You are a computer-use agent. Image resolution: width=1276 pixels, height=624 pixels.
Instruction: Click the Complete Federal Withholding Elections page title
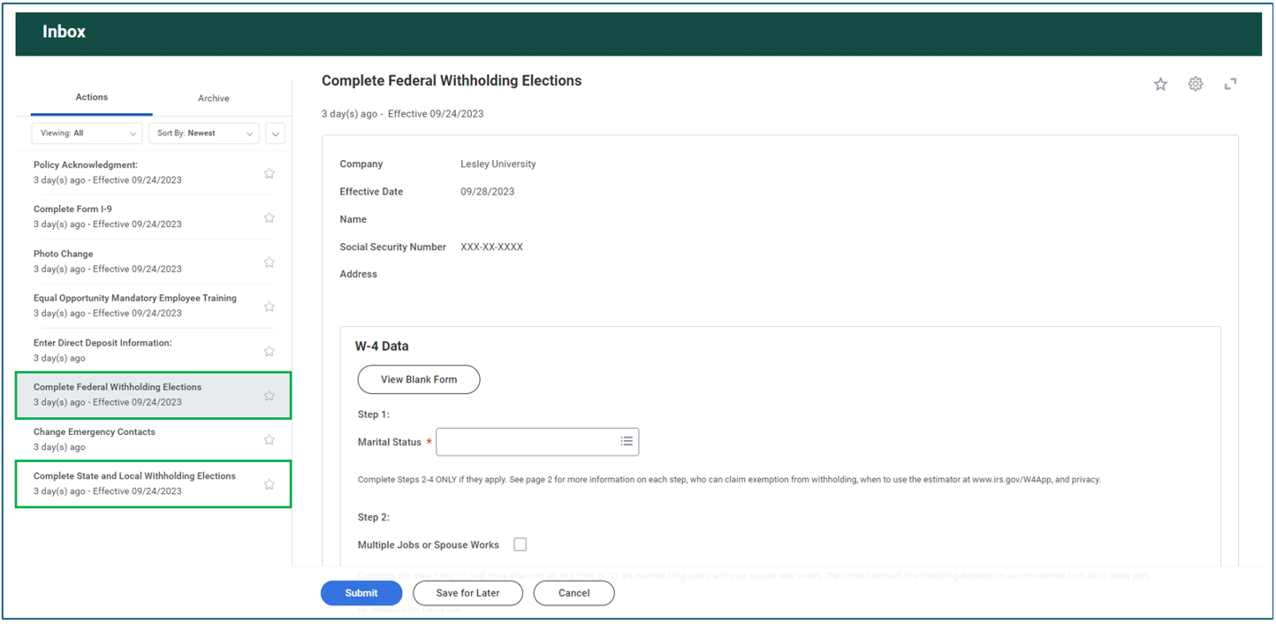pos(452,80)
